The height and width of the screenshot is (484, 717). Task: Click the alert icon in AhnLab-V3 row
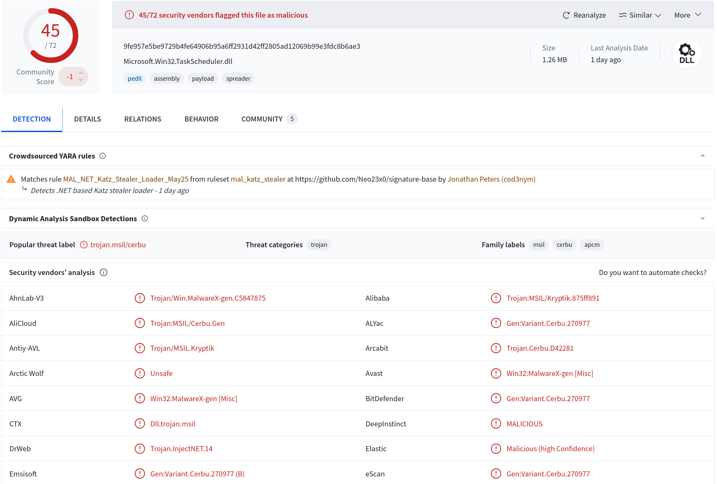(140, 298)
